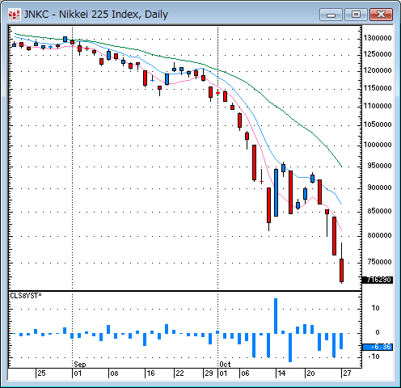Screen dimensions: 401x388
Task: Click the date marker 14 on time axis
Action: pyautogui.click(x=281, y=373)
